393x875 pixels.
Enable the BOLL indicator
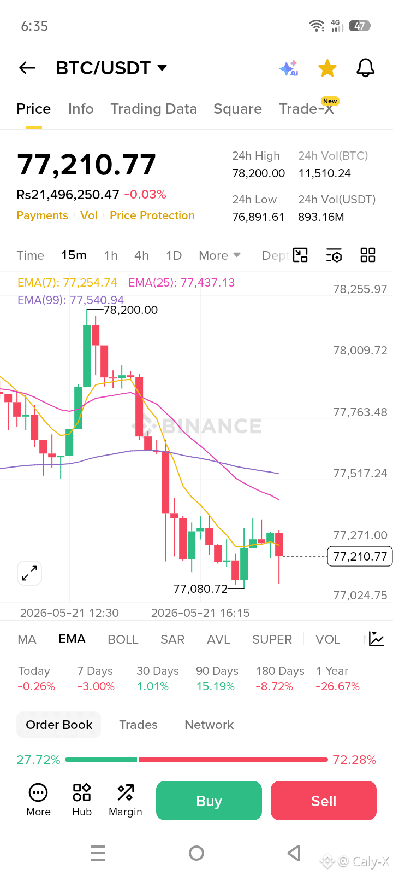(x=123, y=639)
